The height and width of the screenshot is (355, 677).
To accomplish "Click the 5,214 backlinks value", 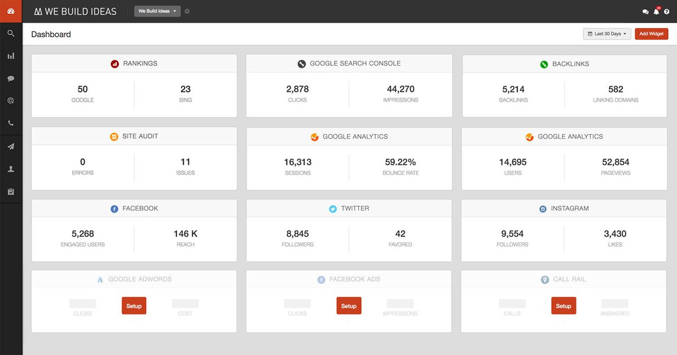I will [513, 89].
